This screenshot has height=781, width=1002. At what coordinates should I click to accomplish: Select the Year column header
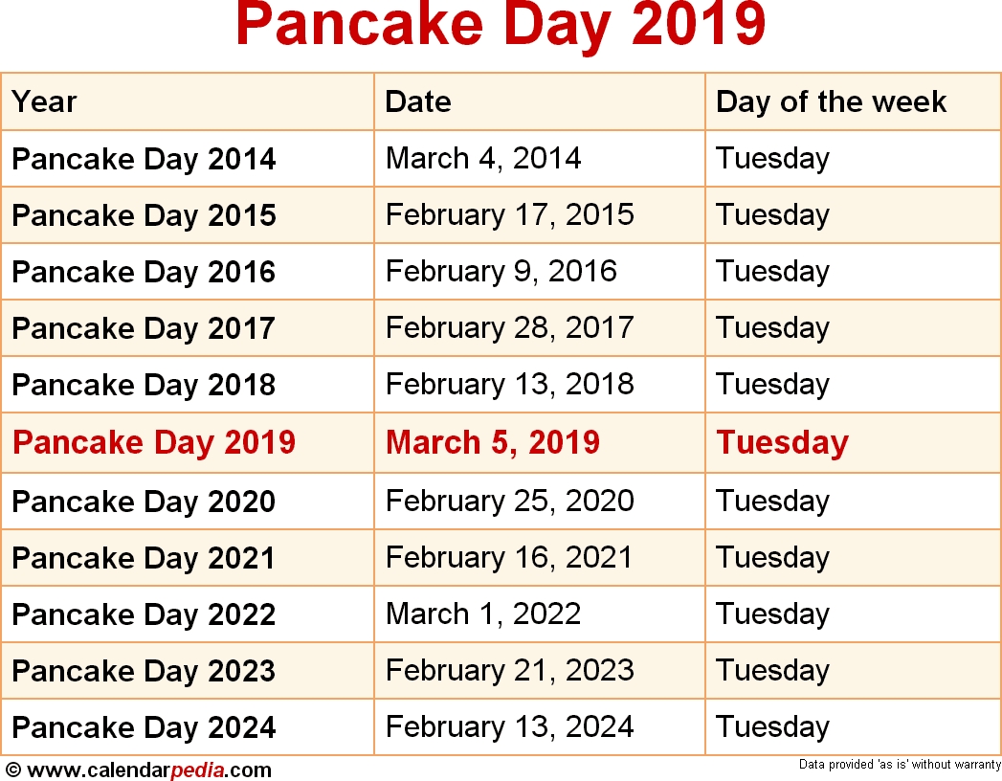point(44,101)
